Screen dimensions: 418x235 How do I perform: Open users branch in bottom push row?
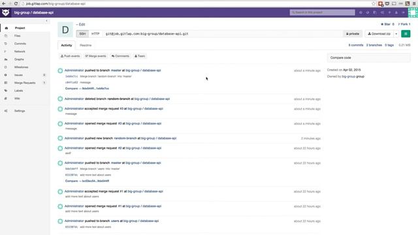coord(115,221)
